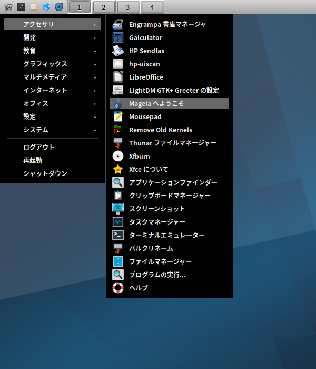Expand the システム submenu arrow
Screen dimensions: 316x369
pyautogui.click(x=95, y=130)
